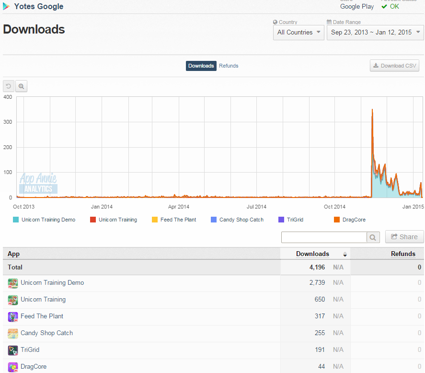This screenshot has height=373, width=425.
Task: Click DragCore app icon in table
Action: 13,367
